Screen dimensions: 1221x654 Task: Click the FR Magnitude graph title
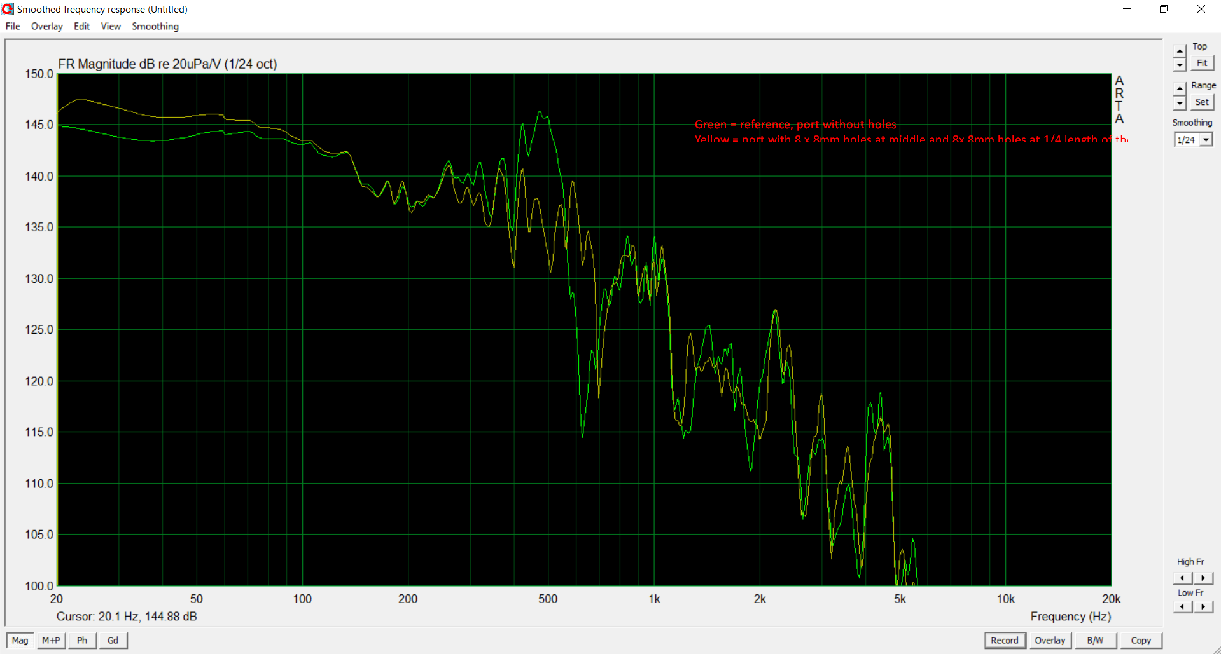(x=167, y=64)
